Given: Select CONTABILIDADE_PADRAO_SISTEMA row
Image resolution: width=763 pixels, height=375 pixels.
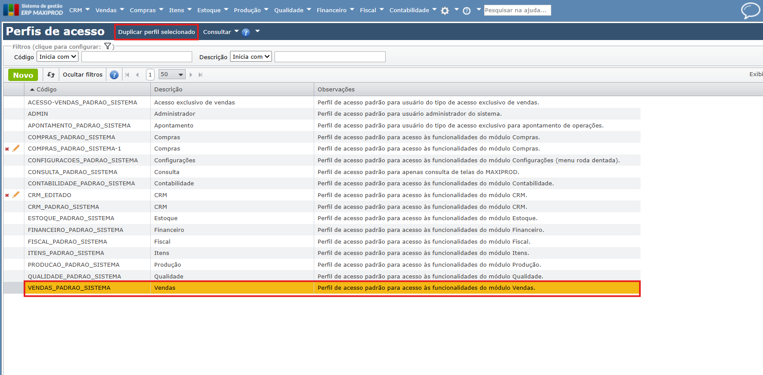Looking at the screenshot, I should 322,183.
